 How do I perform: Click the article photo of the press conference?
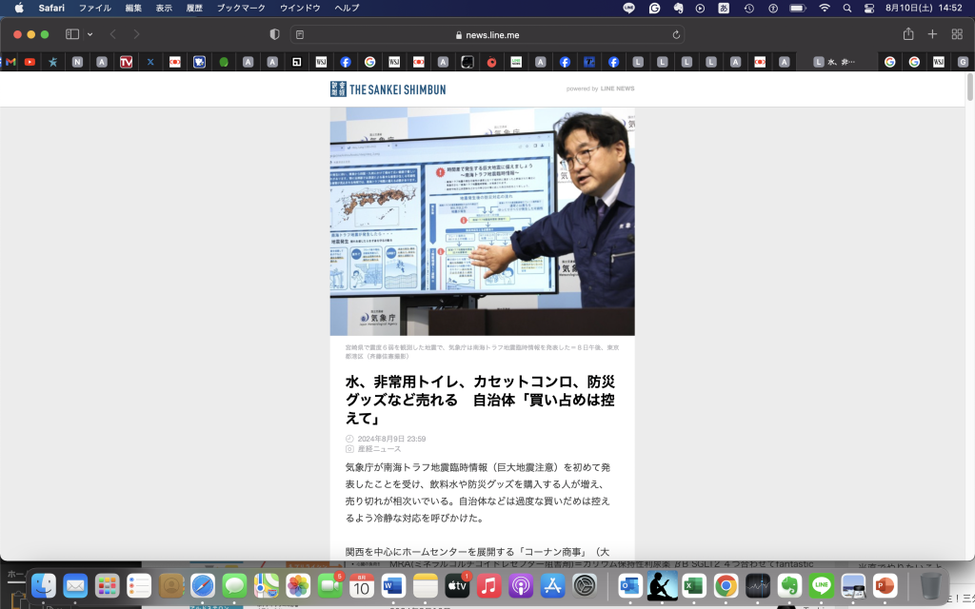pos(483,221)
